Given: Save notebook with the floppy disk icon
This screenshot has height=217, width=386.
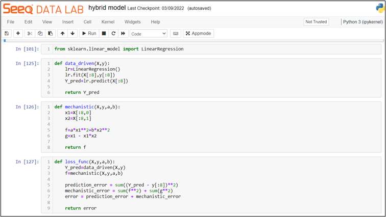Looking at the screenshot, I should coord(7,34).
